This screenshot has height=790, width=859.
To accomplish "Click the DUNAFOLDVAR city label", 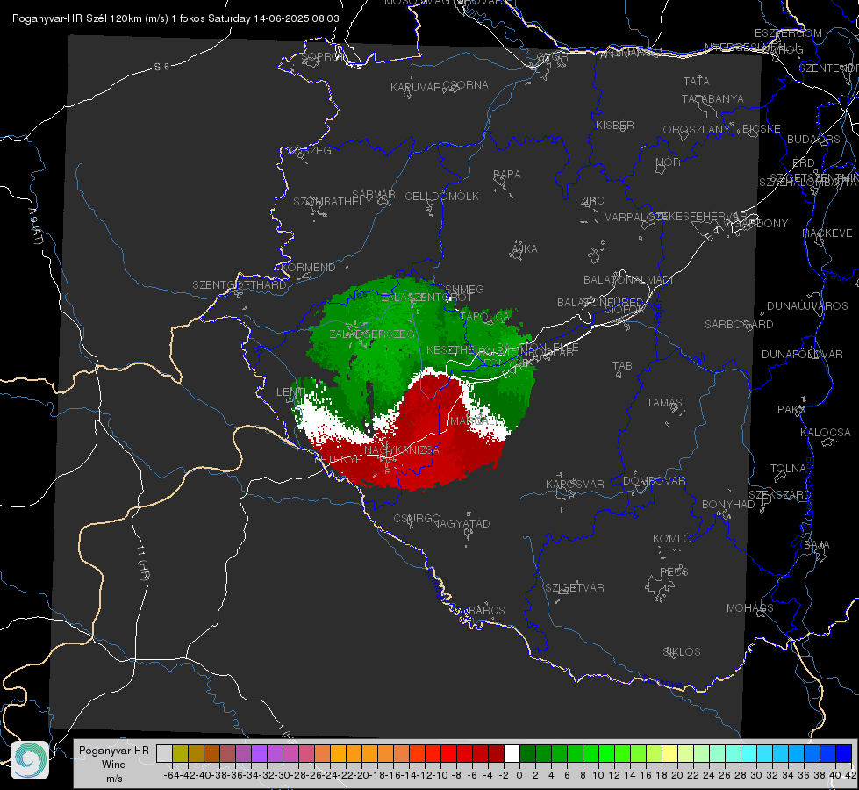I will [802, 354].
